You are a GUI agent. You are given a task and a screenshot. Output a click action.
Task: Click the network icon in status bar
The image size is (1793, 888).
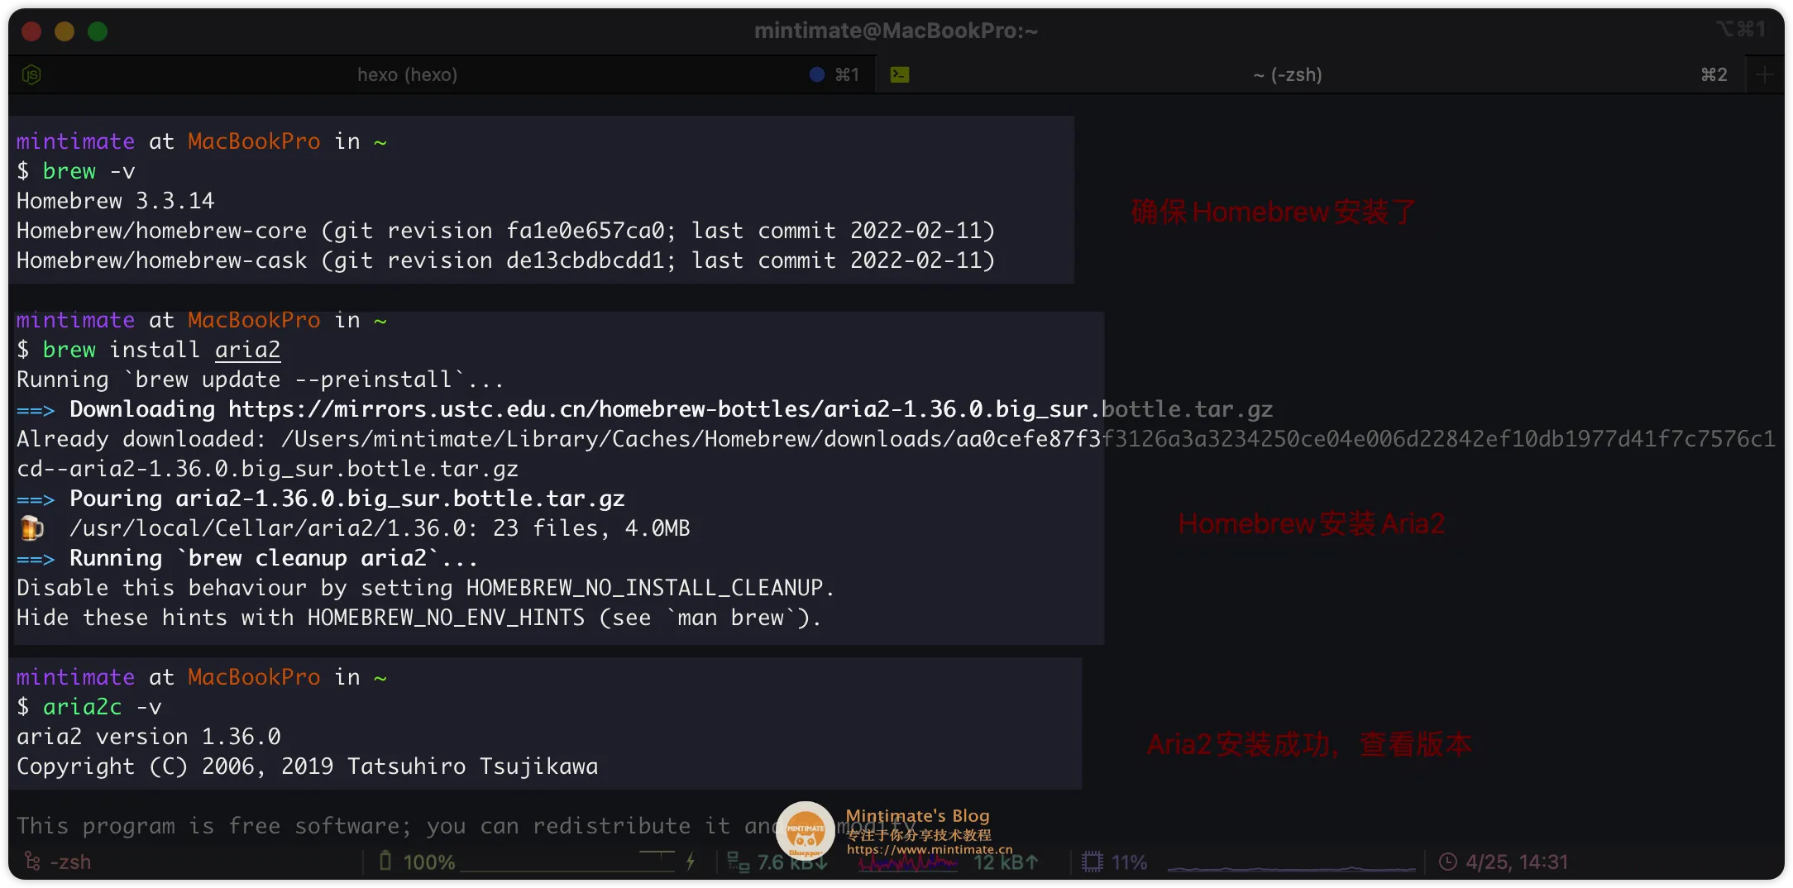coord(738,862)
